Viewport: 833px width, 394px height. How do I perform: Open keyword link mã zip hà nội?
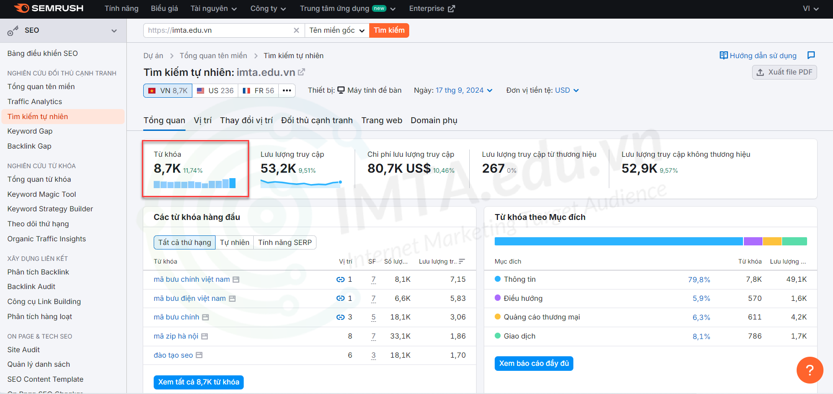(176, 336)
